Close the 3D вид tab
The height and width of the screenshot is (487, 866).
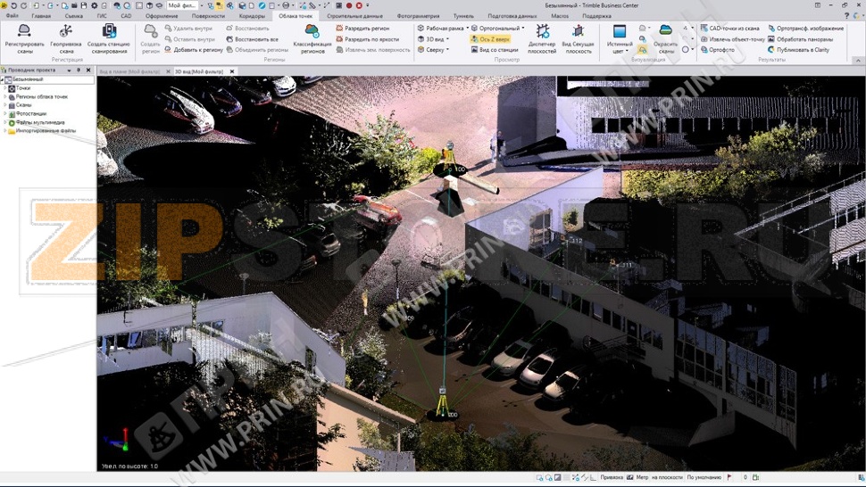point(232,71)
